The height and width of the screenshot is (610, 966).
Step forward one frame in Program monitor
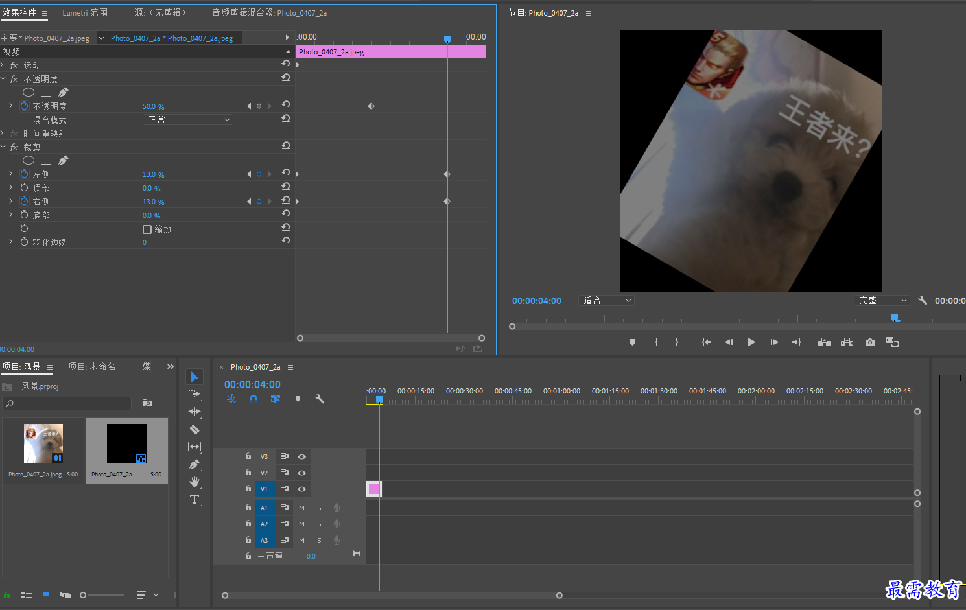pyautogui.click(x=774, y=342)
